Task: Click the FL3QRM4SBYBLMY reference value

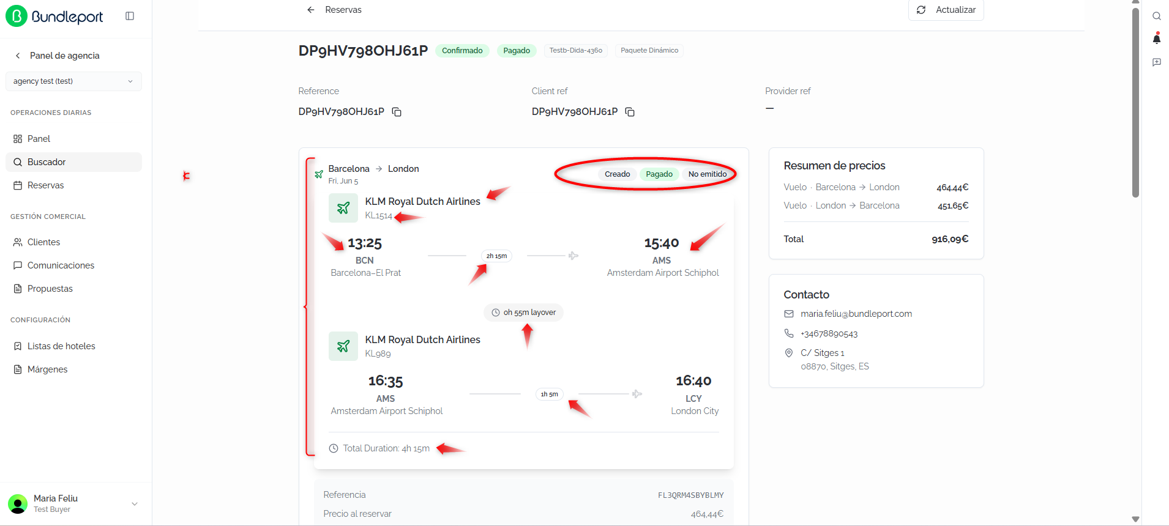Action: 690,495
